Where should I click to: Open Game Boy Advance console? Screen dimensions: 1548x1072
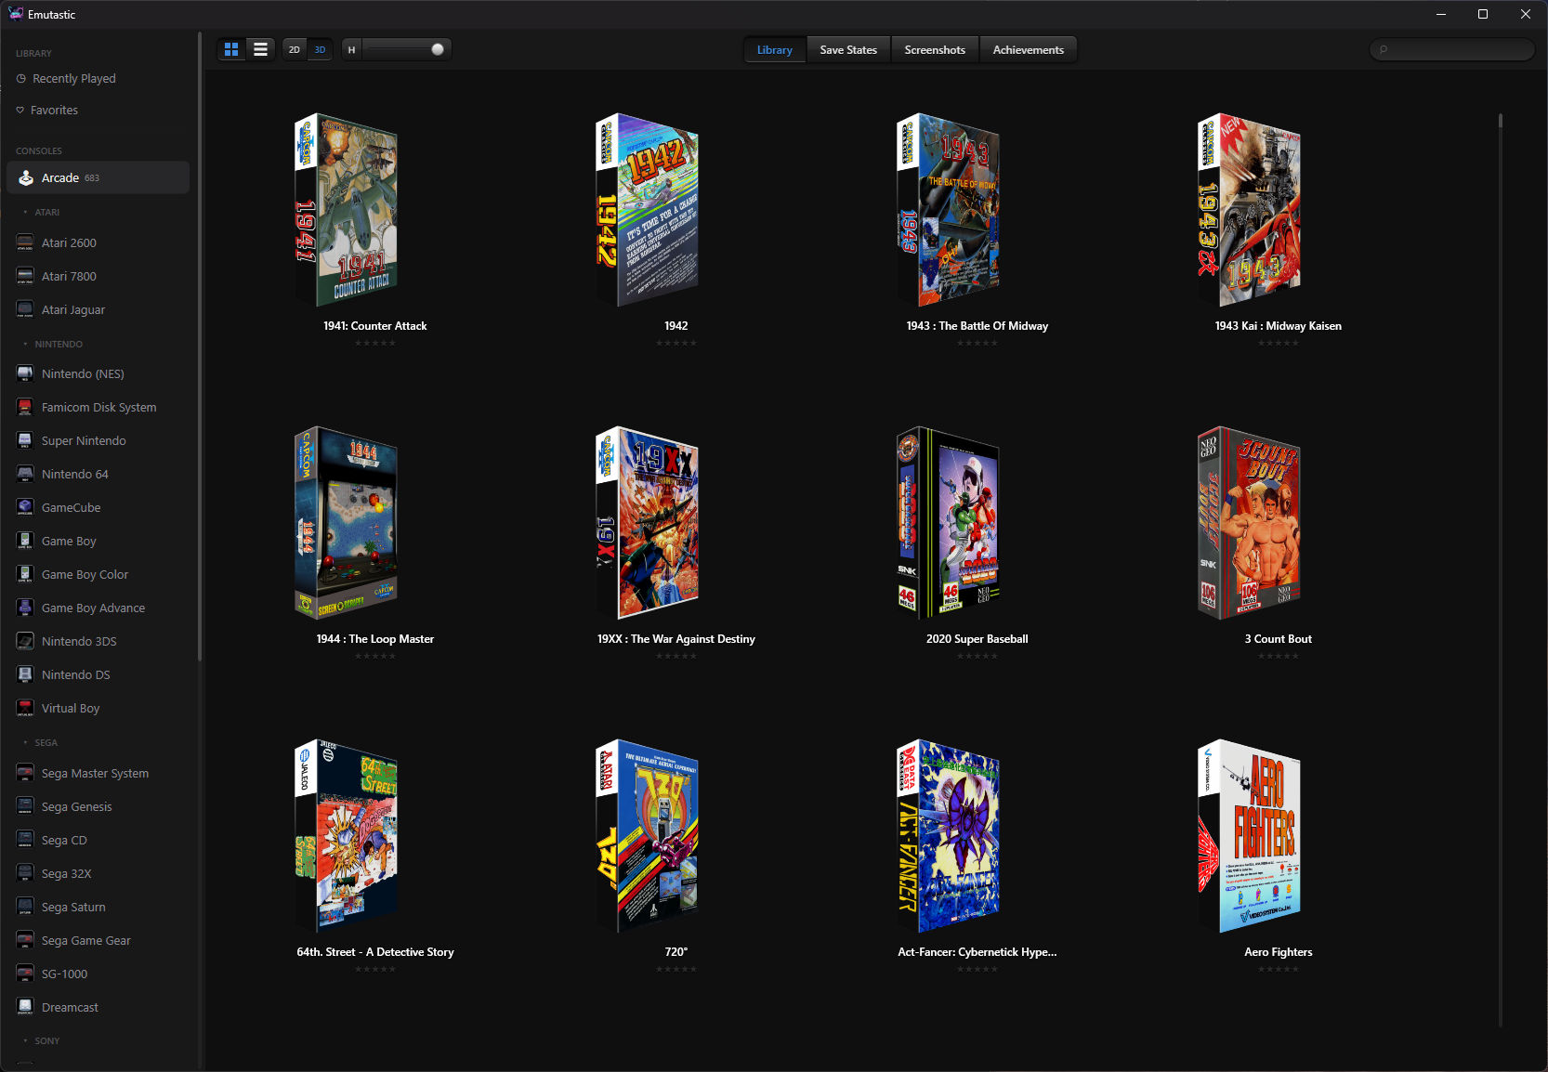tap(98, 608)
